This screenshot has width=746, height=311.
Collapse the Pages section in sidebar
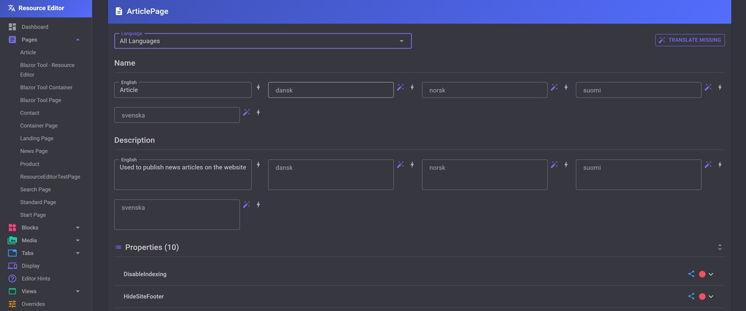(78, 40)
